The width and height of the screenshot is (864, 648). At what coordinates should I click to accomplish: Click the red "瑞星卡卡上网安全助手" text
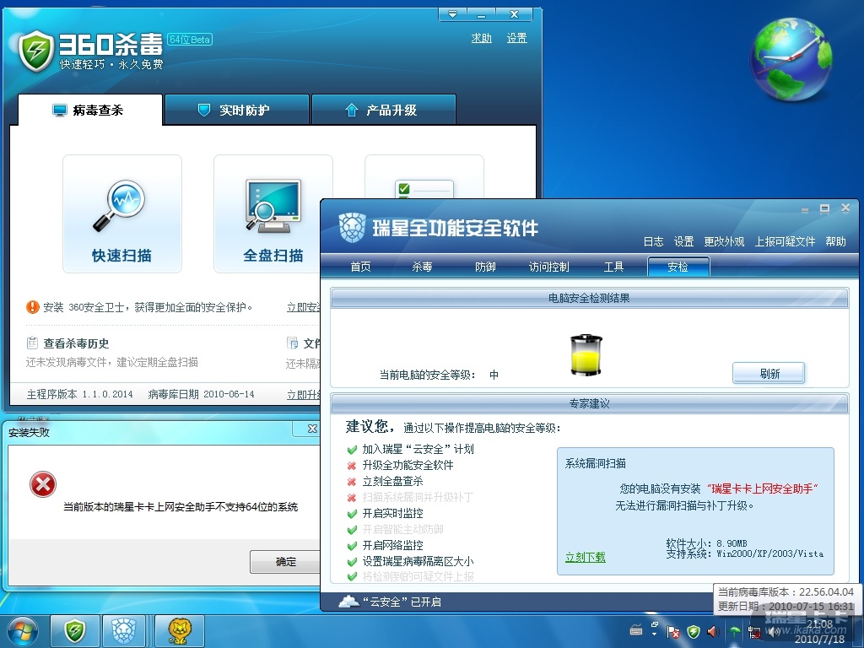(762, 489)
